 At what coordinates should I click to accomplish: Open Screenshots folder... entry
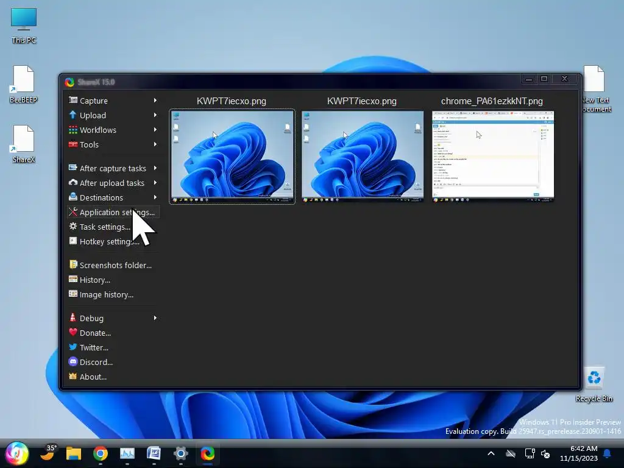tap(113, 265)
